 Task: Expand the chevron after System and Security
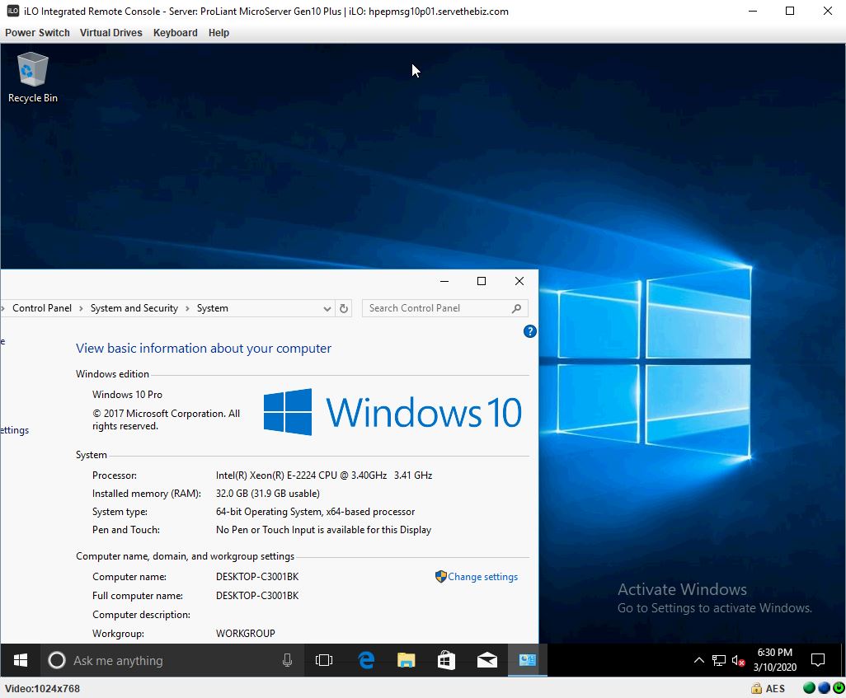pyautogui.click(x=187, y=308)
